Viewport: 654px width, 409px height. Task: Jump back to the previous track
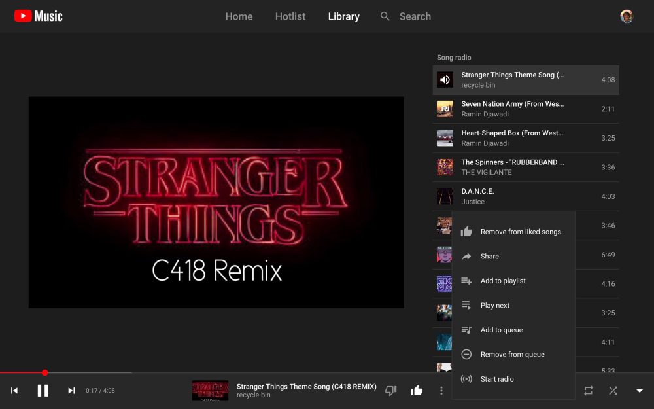[16, 390]
